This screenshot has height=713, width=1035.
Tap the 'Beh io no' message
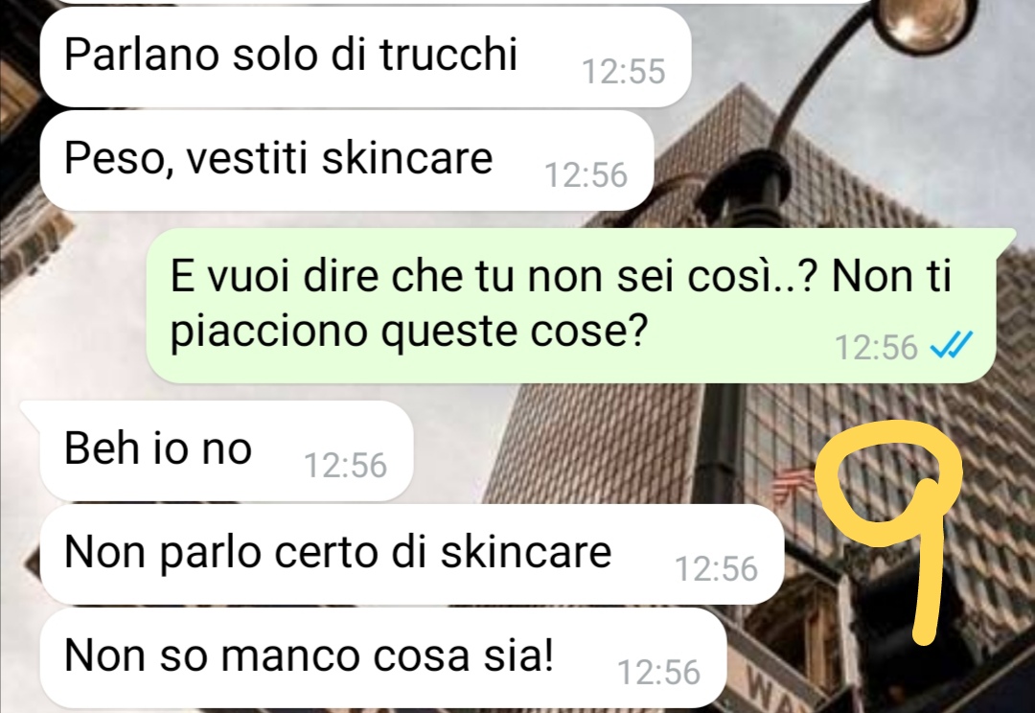click(x=226, y=450)
